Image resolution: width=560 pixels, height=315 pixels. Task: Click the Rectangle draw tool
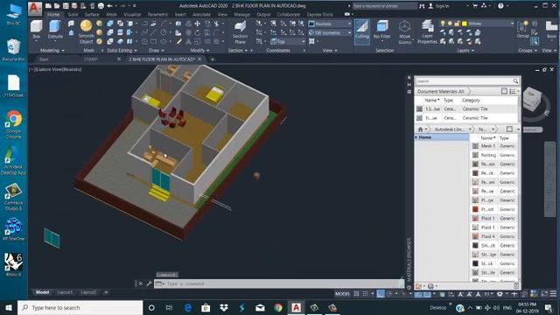click(x=154, y=41)
